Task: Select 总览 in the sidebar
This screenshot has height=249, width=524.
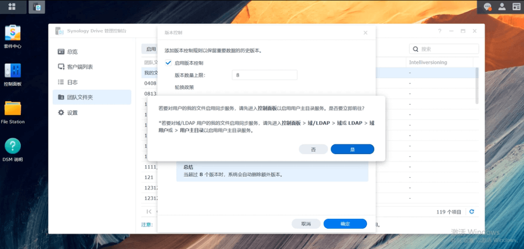Action: 92,52
